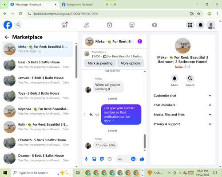The width and height of the screenshot is (222, 177).
Task: Open the Facebook menu grid icon
Action: [190, 25]
